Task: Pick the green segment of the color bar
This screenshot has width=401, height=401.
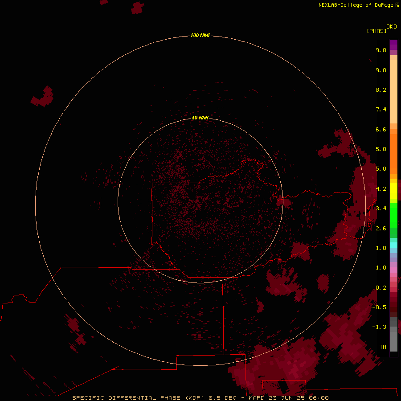Action: tap(393, 215)
